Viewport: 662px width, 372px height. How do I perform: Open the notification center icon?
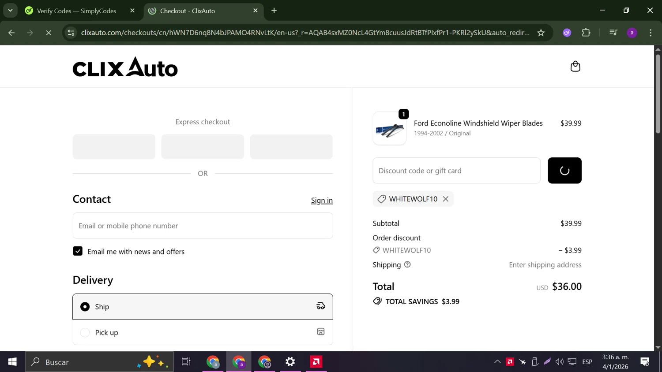tap(645, 362)
